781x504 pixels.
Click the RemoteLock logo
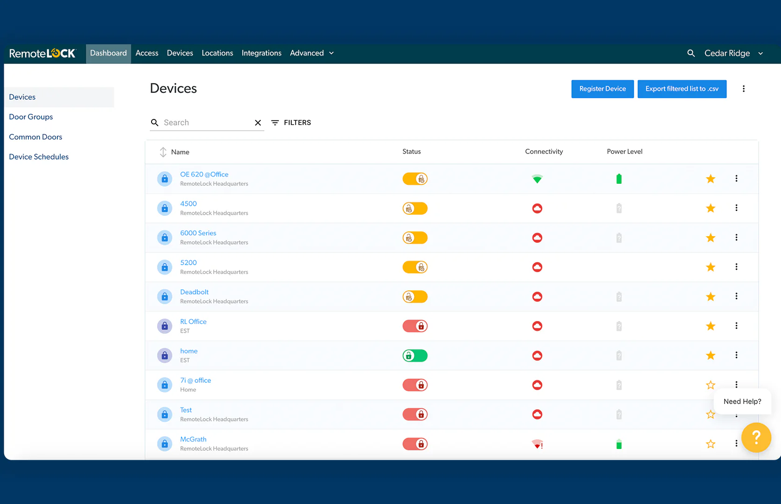[42, 53]
